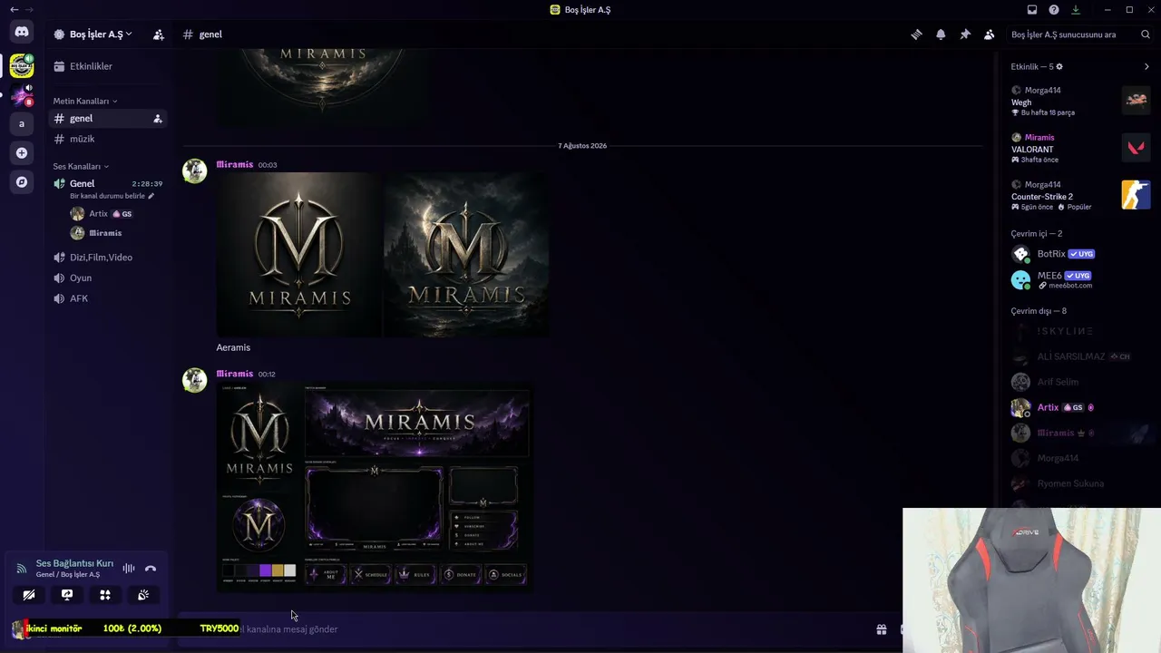This screenshot has width=1161, height=653.
Task: Open notification settings bell icon
Action: 941,34
